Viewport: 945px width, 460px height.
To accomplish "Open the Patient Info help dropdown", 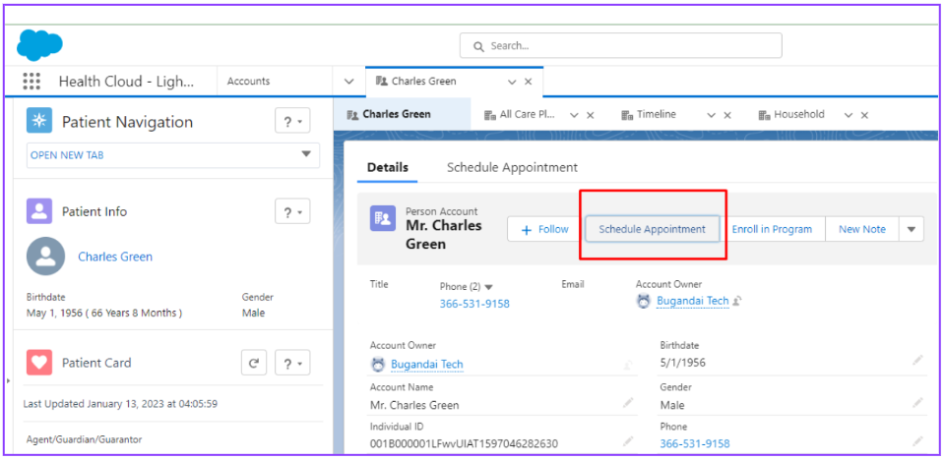I will [x=293, y=212].
